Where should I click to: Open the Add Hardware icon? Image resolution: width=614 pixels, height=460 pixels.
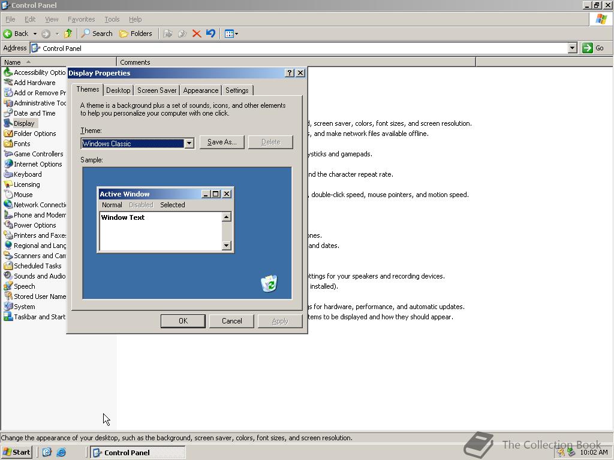[x=8, y=83]
